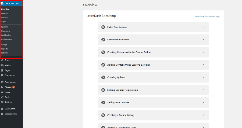This screenshot has height=128, width=242.
Task: Expand Adding Content Using Lessons & Topics arrow
Action: [x=203, y=65]
